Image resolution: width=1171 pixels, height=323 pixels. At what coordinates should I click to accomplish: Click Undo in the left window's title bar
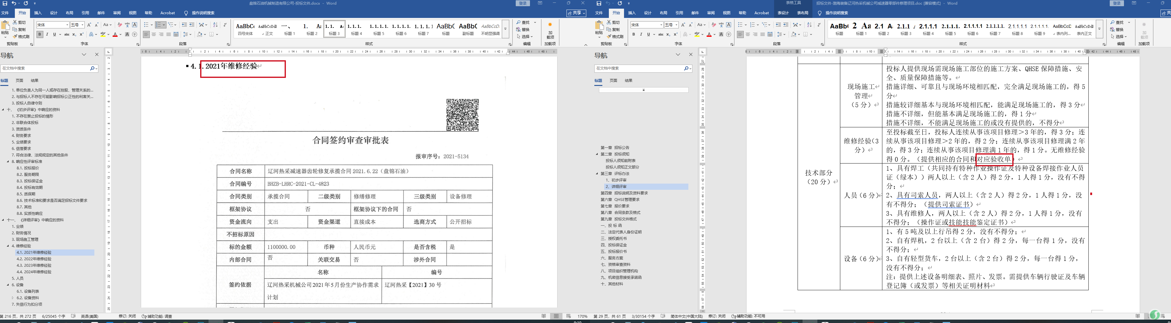pos(14,3)
